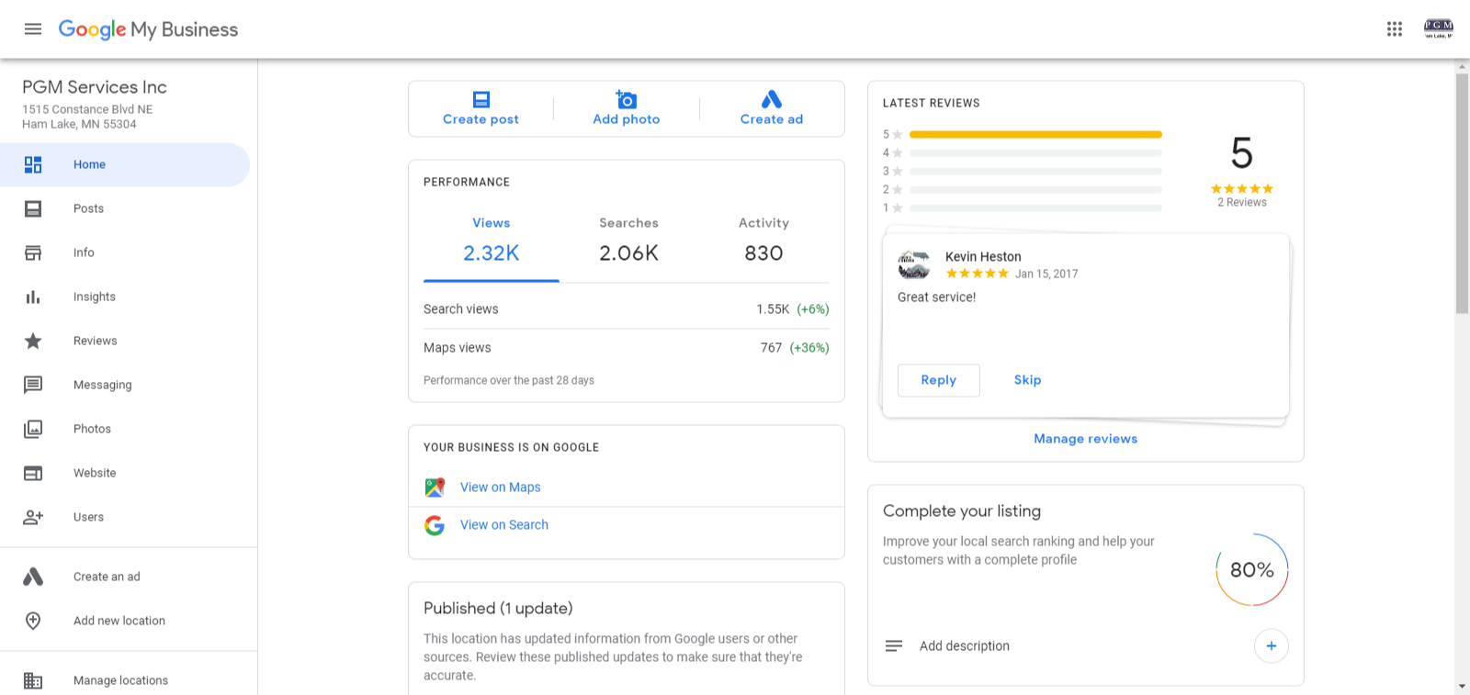Viewport: 1470px width, 695px height.
Task: Open Users in the sidebar
Action: click(88, 517)
